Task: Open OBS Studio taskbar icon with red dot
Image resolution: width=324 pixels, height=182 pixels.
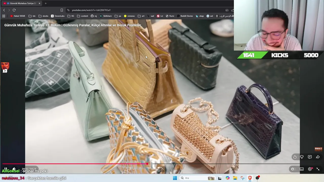Action: click(257, 178)
